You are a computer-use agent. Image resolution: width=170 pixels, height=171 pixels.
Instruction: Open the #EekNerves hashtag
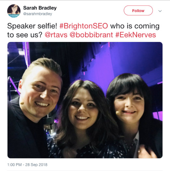135,35
